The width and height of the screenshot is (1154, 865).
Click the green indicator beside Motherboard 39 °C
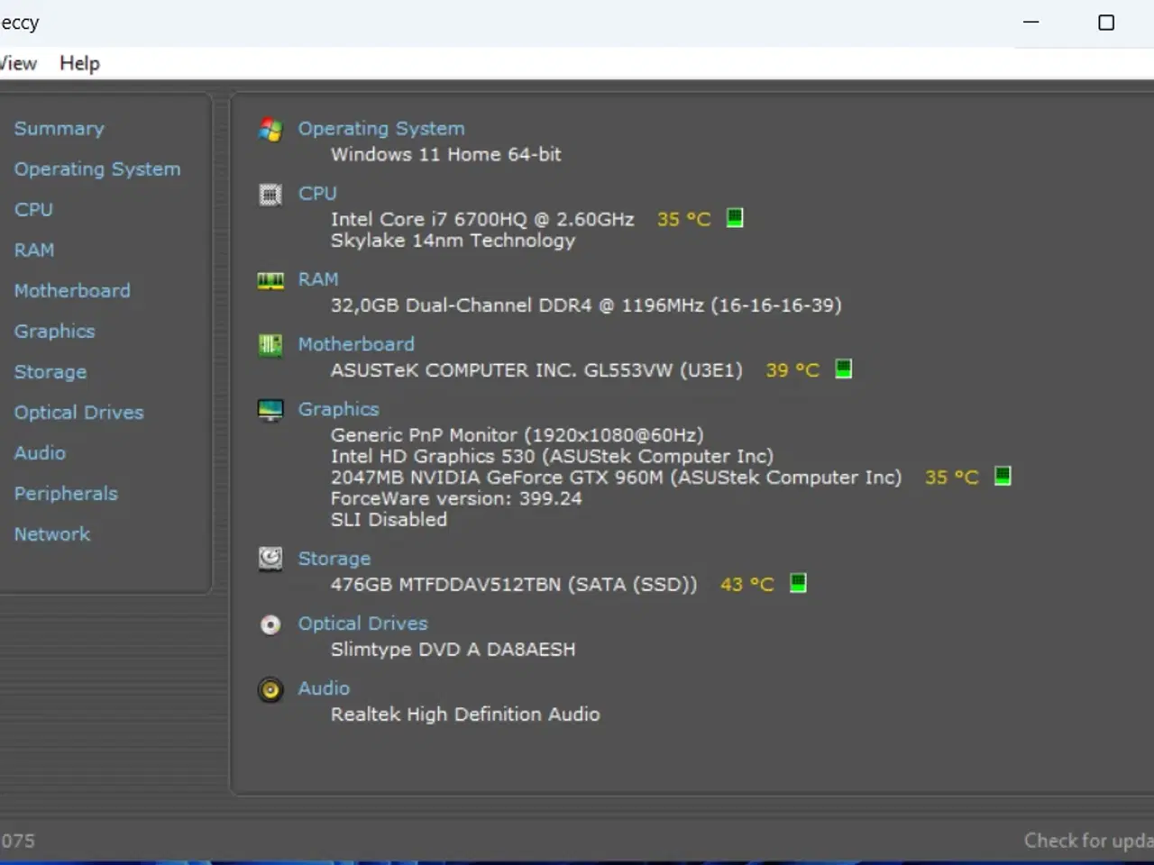click(x=844, y=369)
